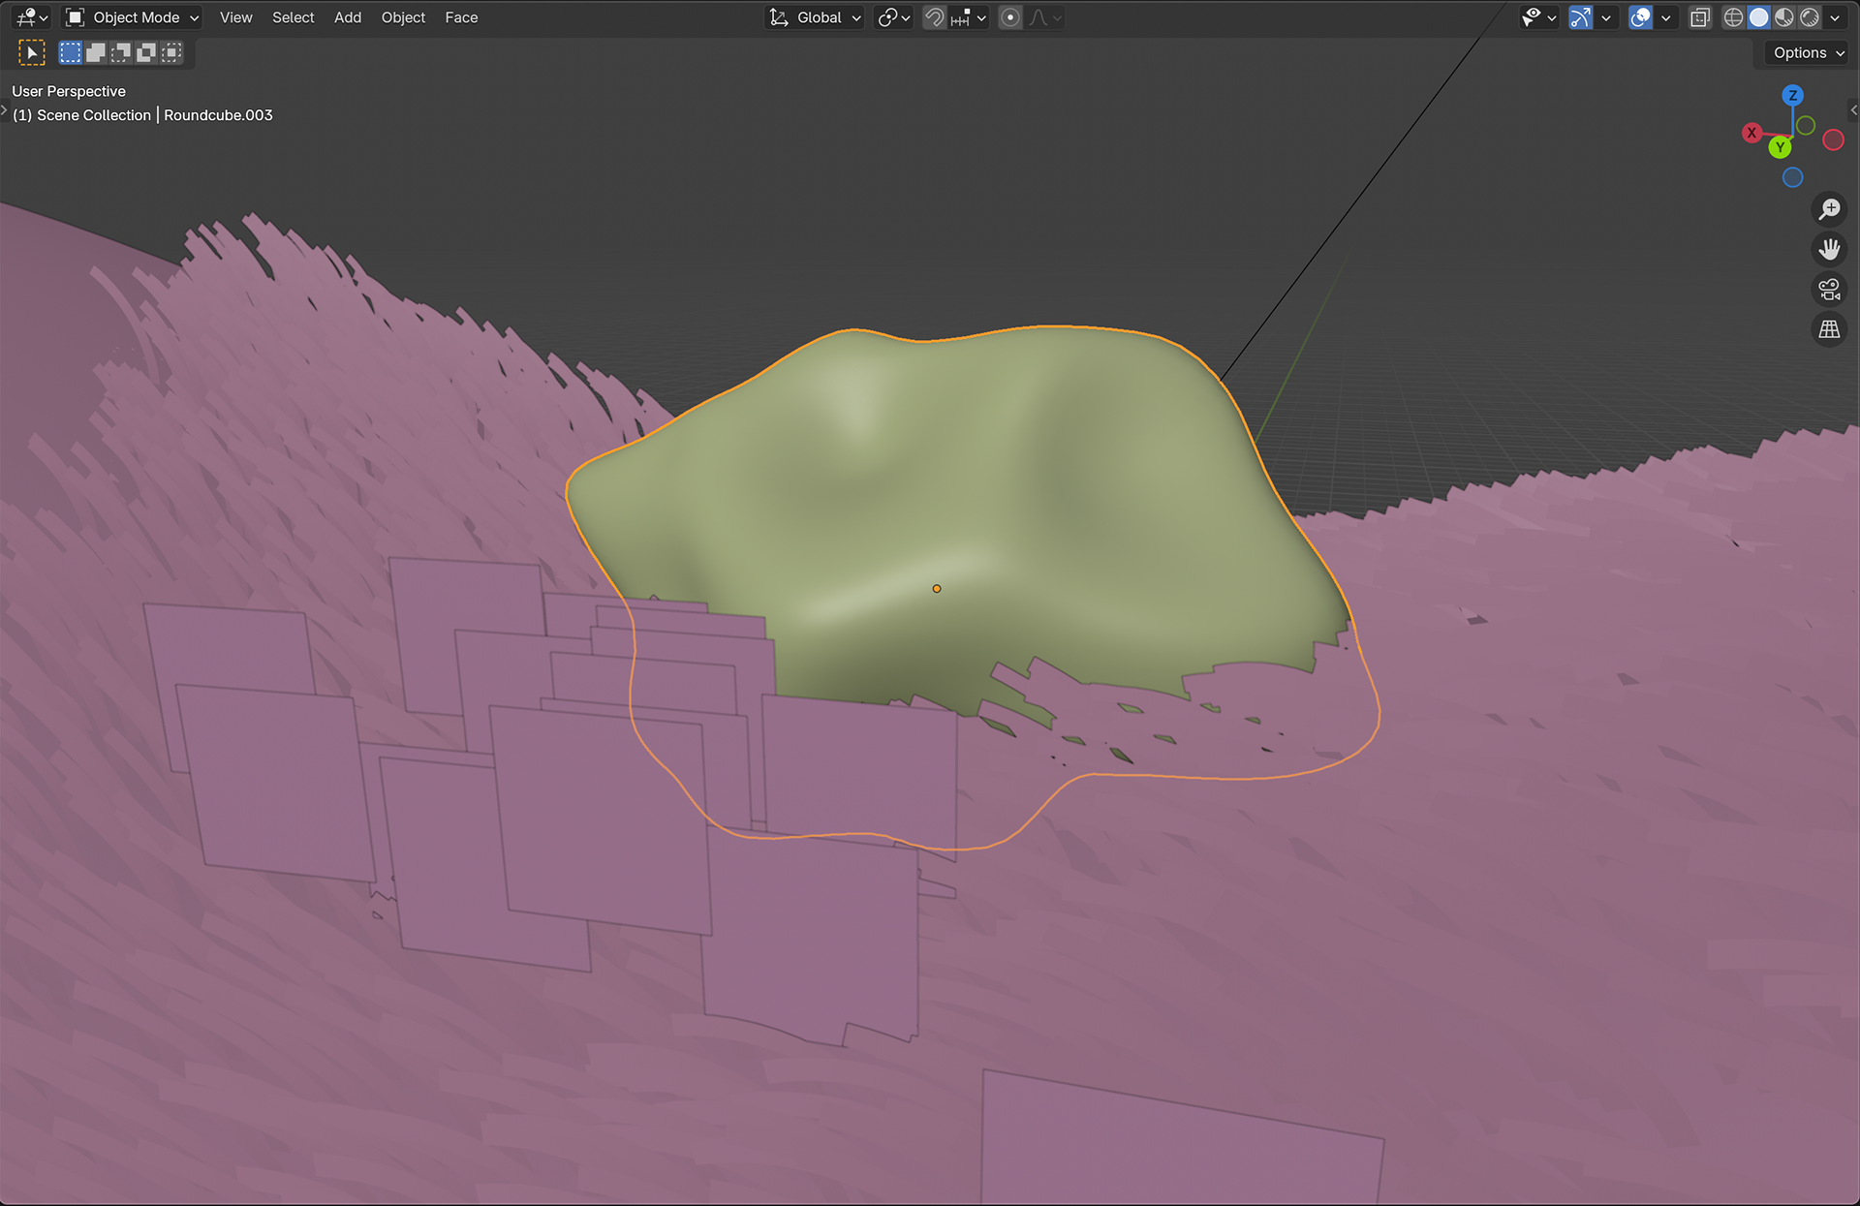Expand the Options dropdown

(1808, 53)
